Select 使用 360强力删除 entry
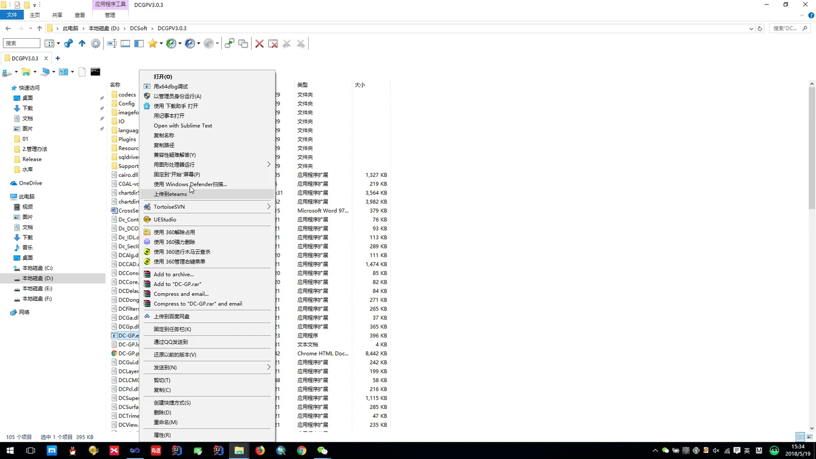816x459 pixels. (207, 242)
